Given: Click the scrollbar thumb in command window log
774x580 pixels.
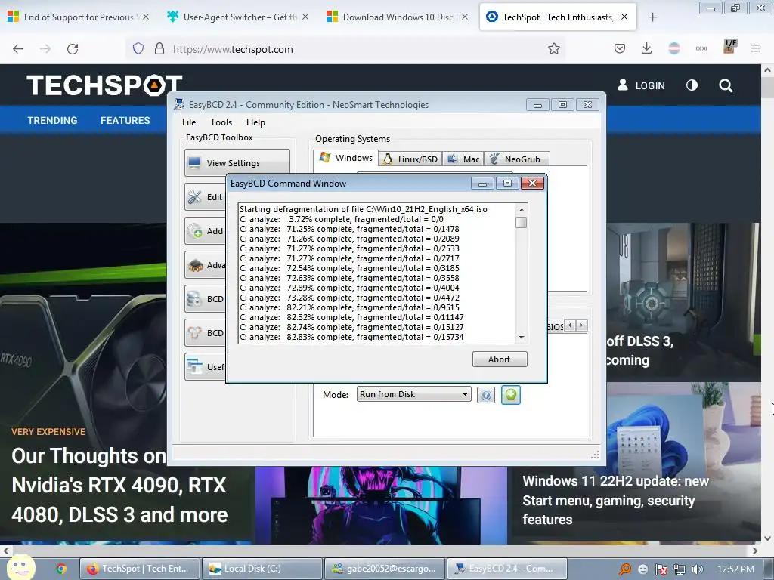Looking at the screenshot, I should tap(522, 223).
